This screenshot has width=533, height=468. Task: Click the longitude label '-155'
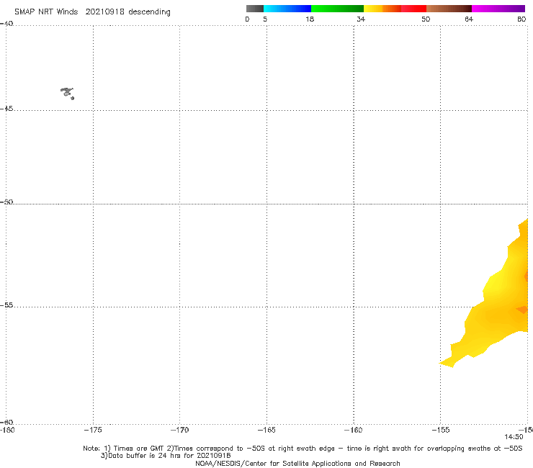coord(441,430)
